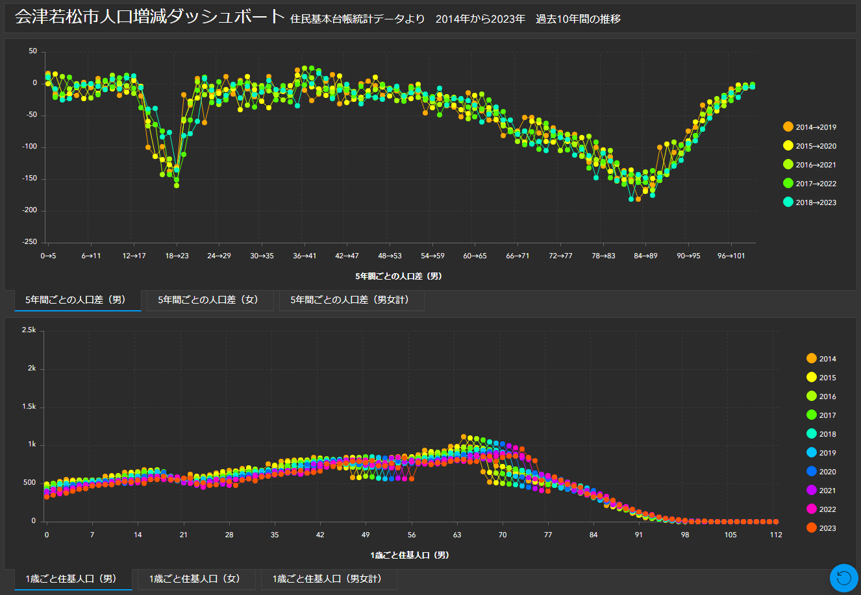Screen dimensions: 861x595
Task: Click the 36→41 x-axis label
Action: [x=305, y=256]
